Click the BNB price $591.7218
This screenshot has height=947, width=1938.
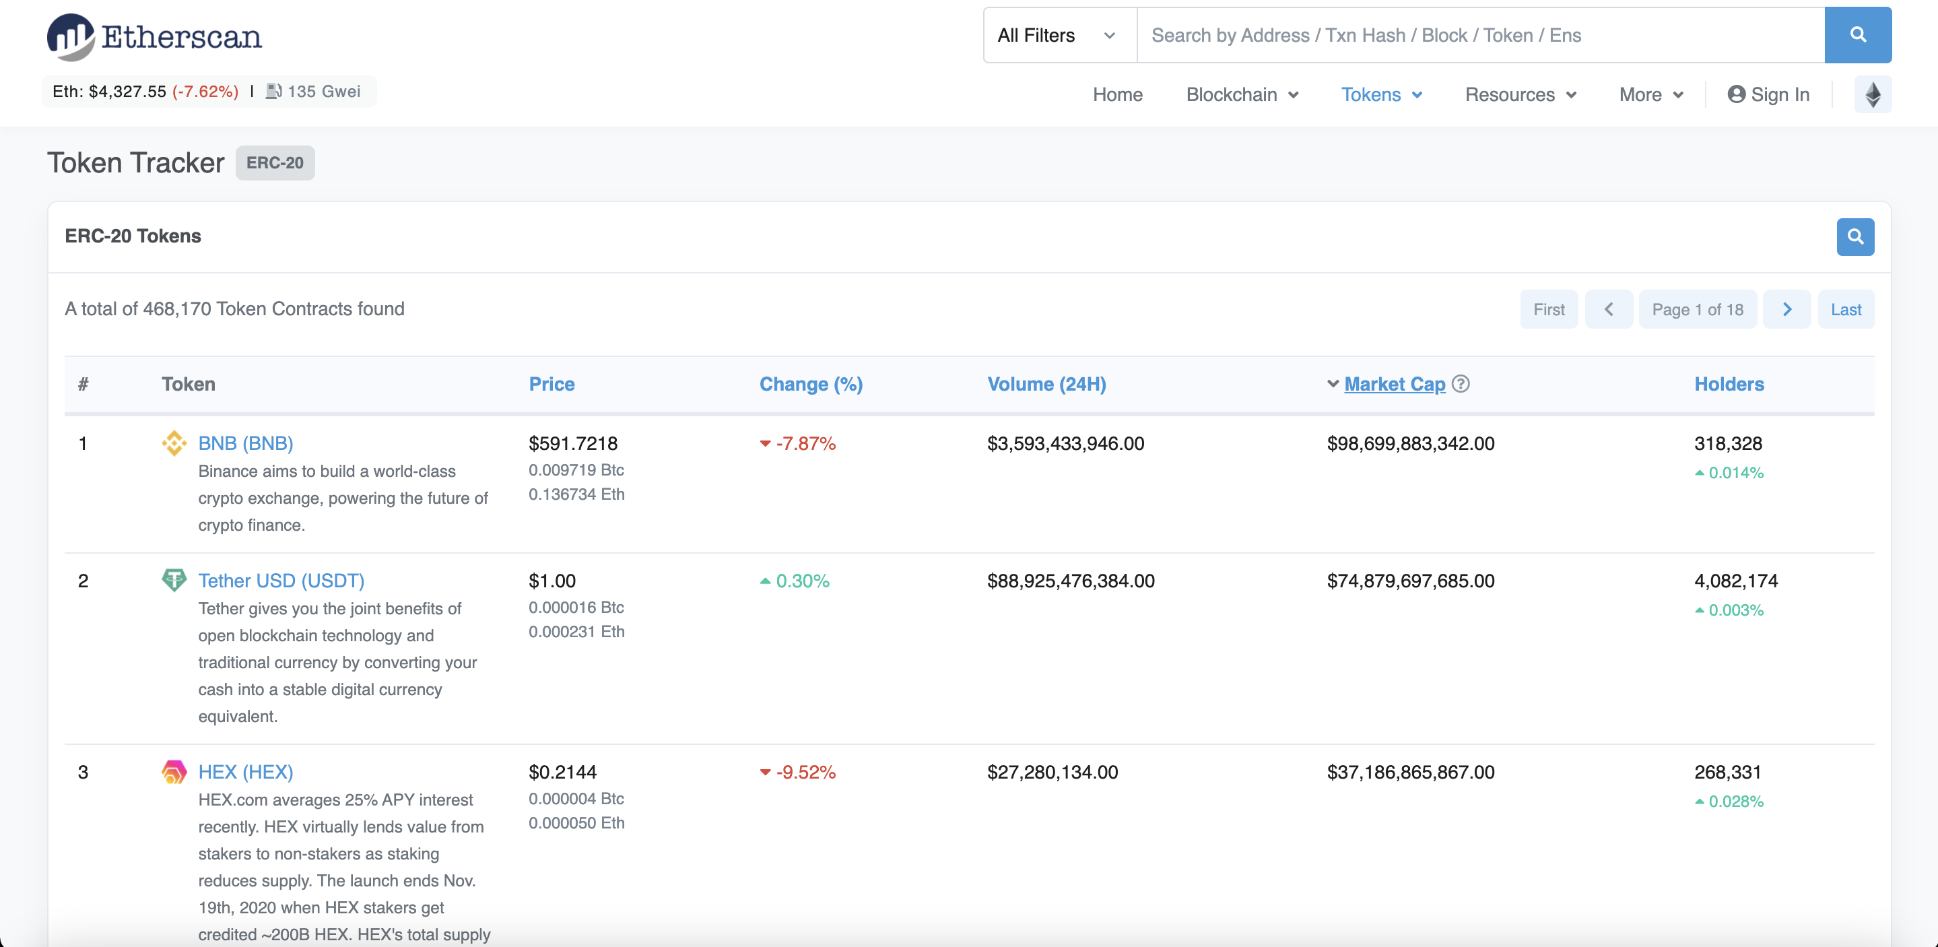point(572,443)
